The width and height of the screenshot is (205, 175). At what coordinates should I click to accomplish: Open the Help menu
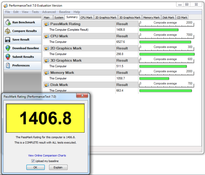pos(77,12)
